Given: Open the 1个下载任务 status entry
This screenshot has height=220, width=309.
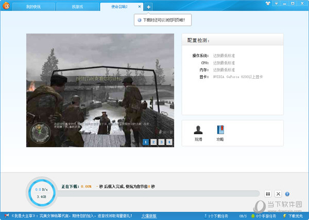Looking at the screenshot, I should click(216, 216).
